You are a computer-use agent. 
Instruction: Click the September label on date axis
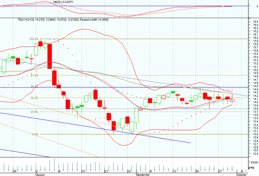point(143,175)
